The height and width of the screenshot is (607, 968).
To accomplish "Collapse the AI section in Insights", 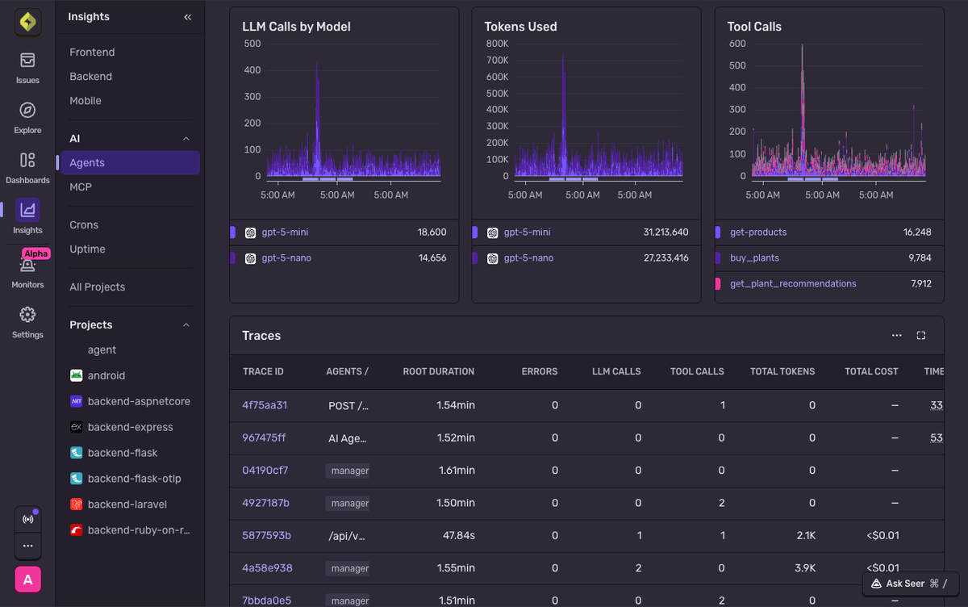I will tap(186, 136).
